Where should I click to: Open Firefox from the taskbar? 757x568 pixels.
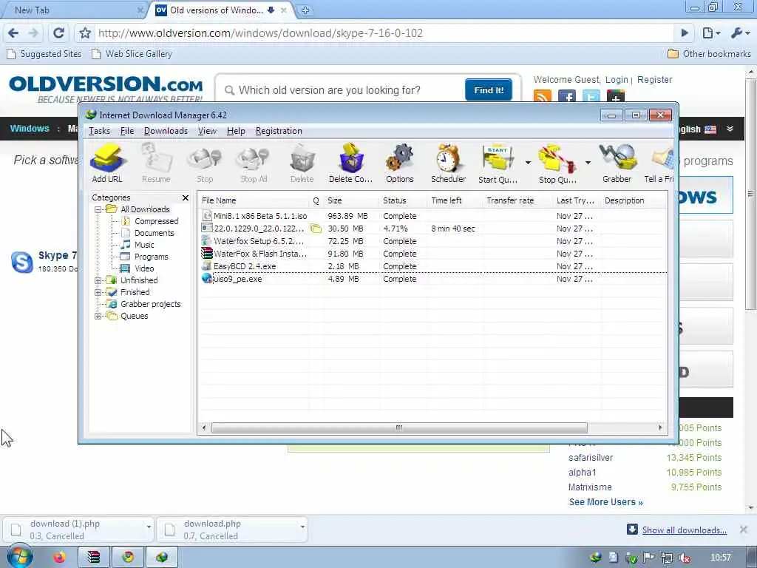click(60, 558)
